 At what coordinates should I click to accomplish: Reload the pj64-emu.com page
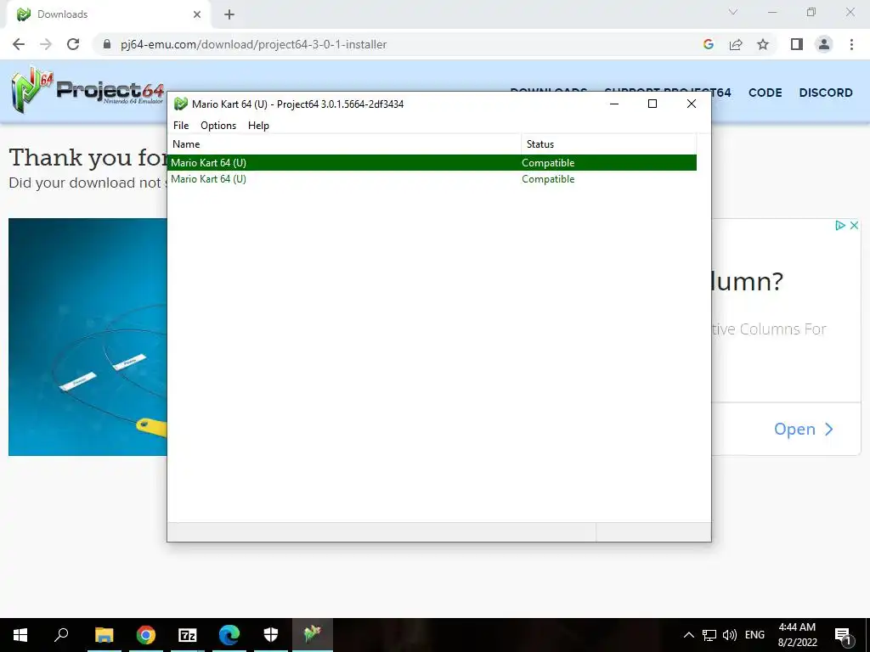(73, 44)
